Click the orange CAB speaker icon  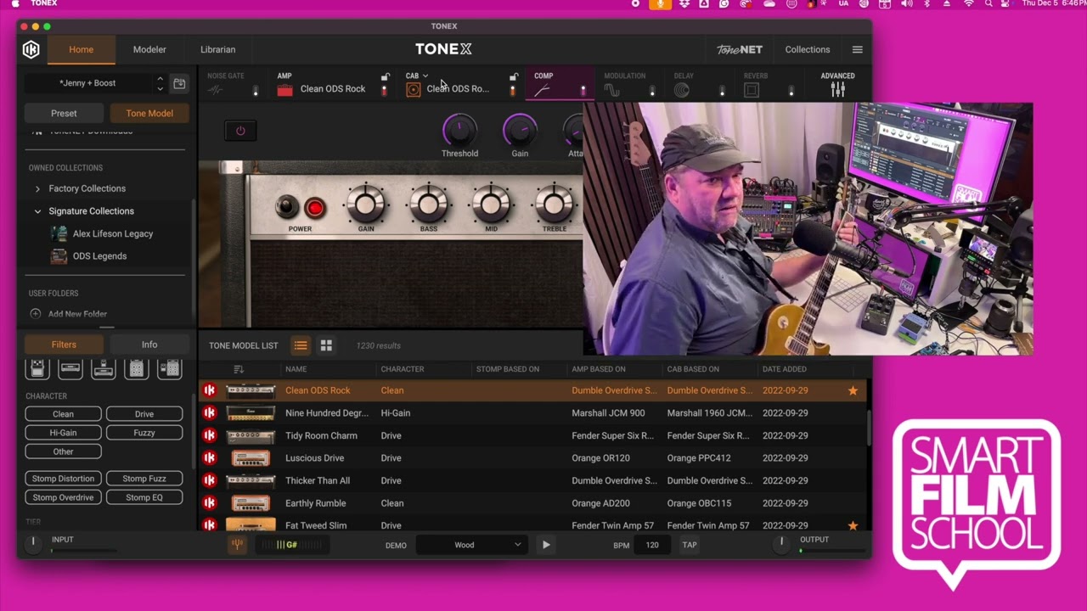click(x=414, y=90)
